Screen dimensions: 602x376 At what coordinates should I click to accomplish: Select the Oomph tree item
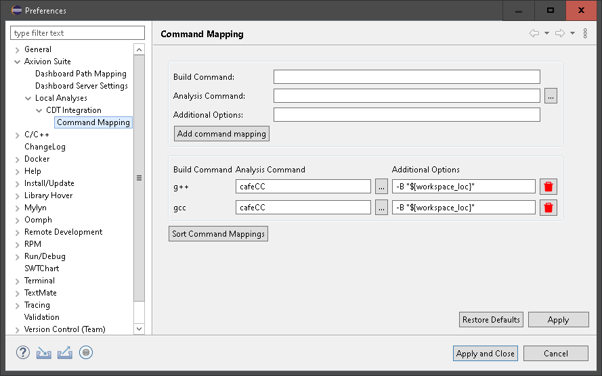coord(38,220)
